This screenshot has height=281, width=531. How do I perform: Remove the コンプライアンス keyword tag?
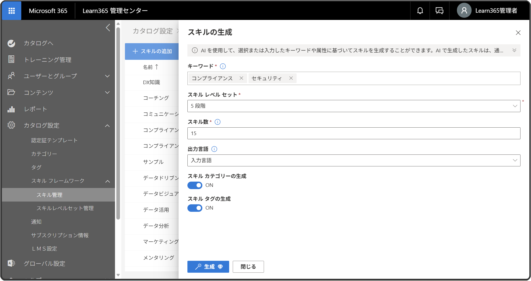(x=241, y=78)
